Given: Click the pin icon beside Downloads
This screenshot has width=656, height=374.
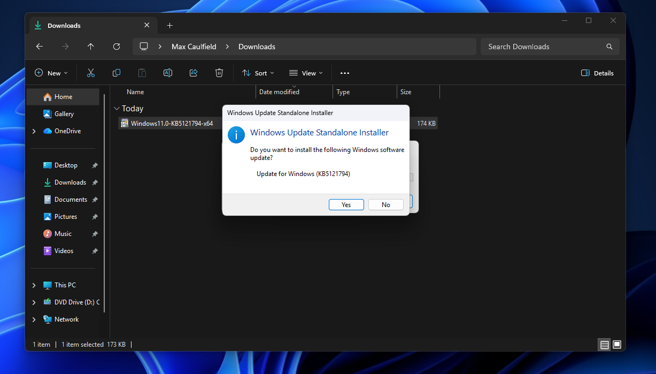Looking at the screenshot, I should [x=95, y=182].
